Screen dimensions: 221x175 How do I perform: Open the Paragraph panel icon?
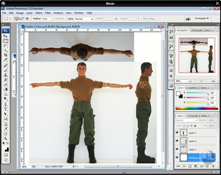(x=171, y=77)
